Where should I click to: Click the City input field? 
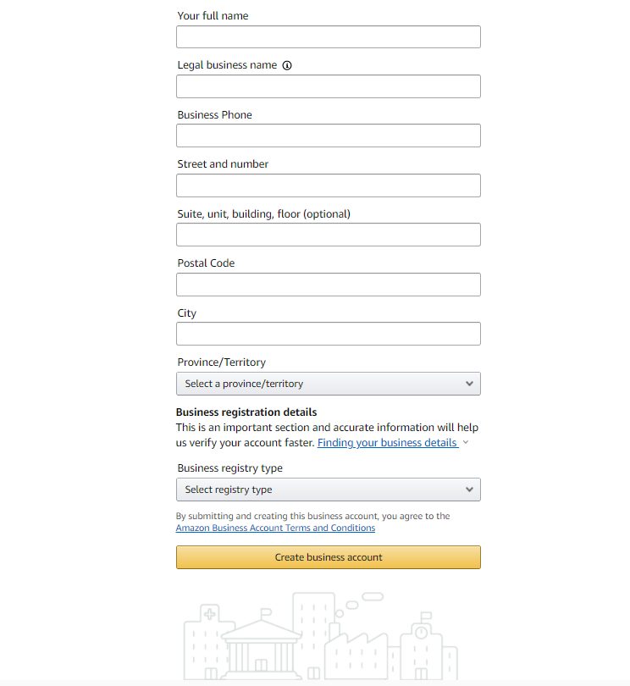click(x=328, y=333)
